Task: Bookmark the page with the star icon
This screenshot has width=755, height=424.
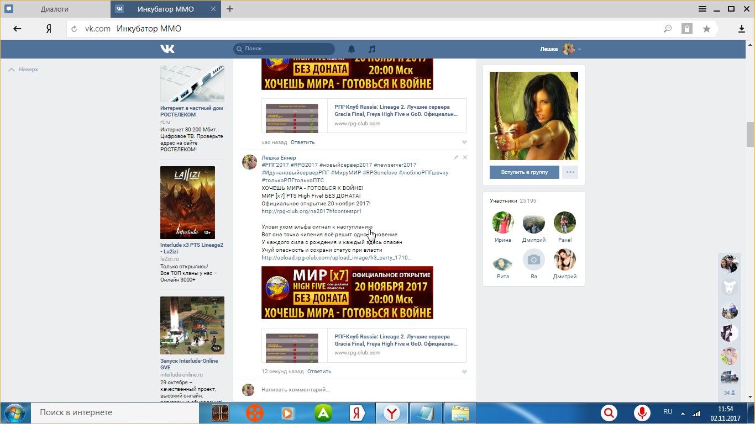Action: (706, 29)
